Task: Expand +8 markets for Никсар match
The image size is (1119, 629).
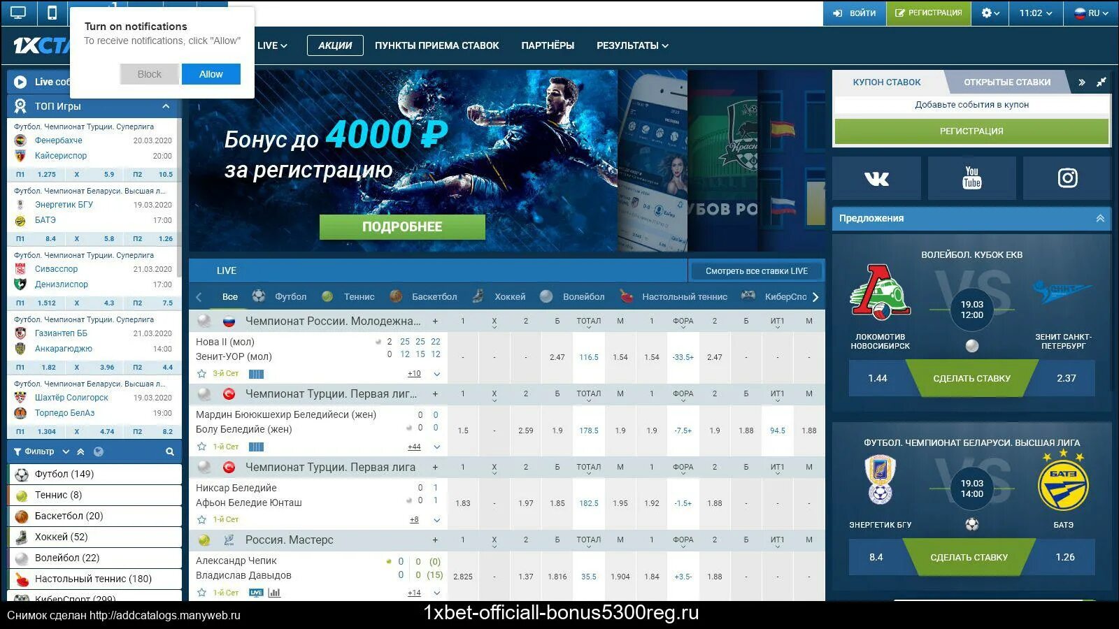Action: coord(415,519)
